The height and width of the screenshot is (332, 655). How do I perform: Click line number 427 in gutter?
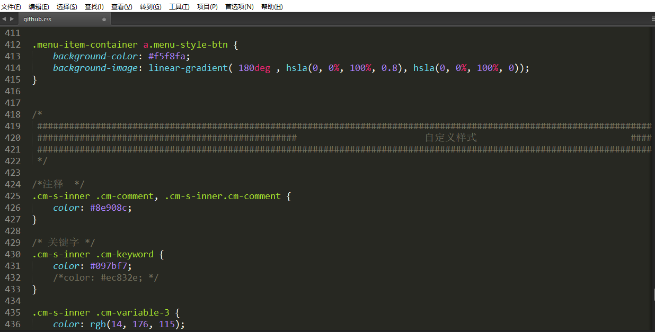coord(13,220)
